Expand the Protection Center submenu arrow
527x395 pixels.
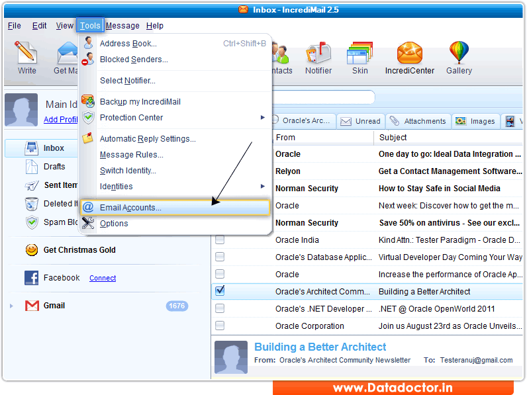pyautogui.click(x=262, y=117)
